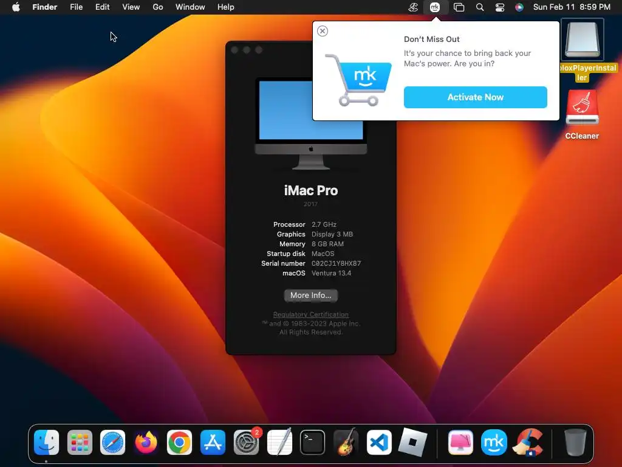Open the Trash from the Dock
The width and height of the screenshot is (622, 467).
click(575, 443)
